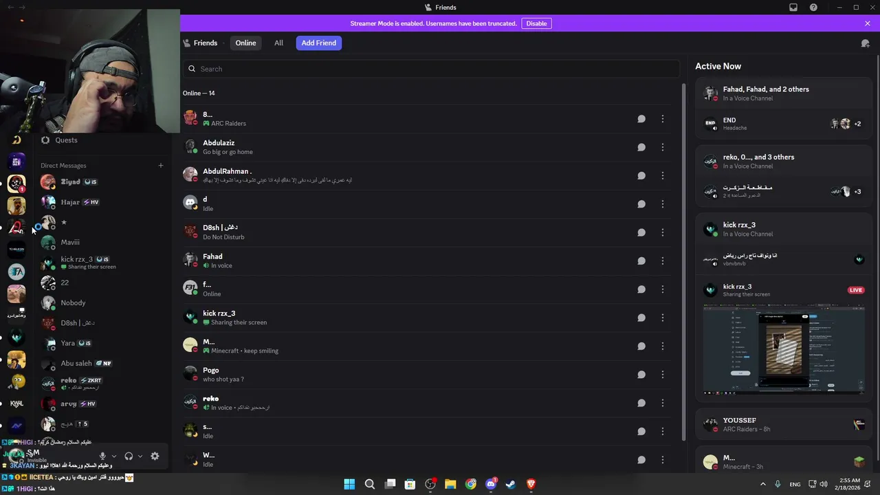
Task: Create a DM with the plus icon
Action: (x=161, y=165)
